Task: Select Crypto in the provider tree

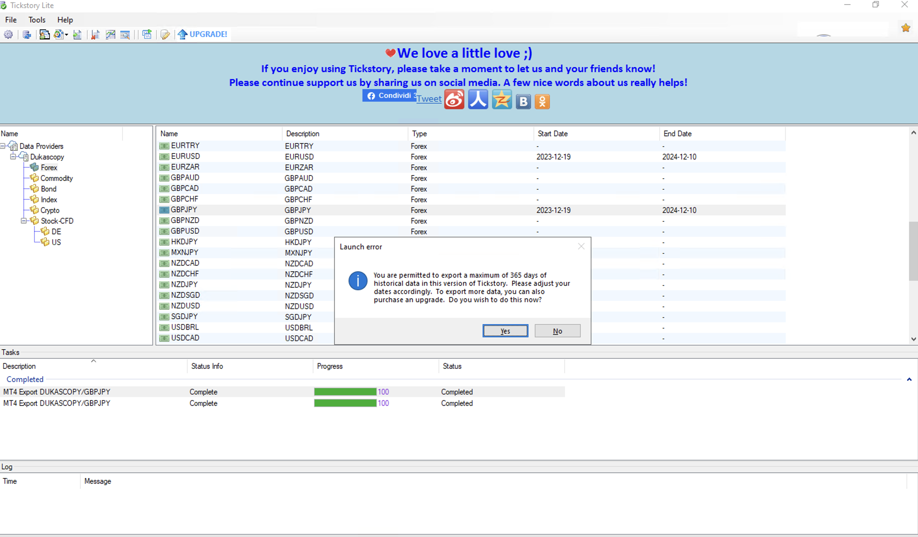Action: 50,210
